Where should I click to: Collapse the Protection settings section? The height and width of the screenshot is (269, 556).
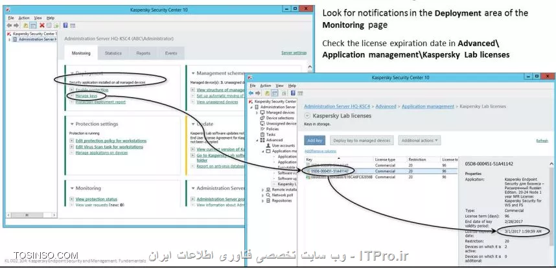pos(72,124)
